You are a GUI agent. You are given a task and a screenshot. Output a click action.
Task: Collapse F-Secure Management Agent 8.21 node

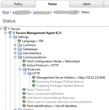(6, 33)
